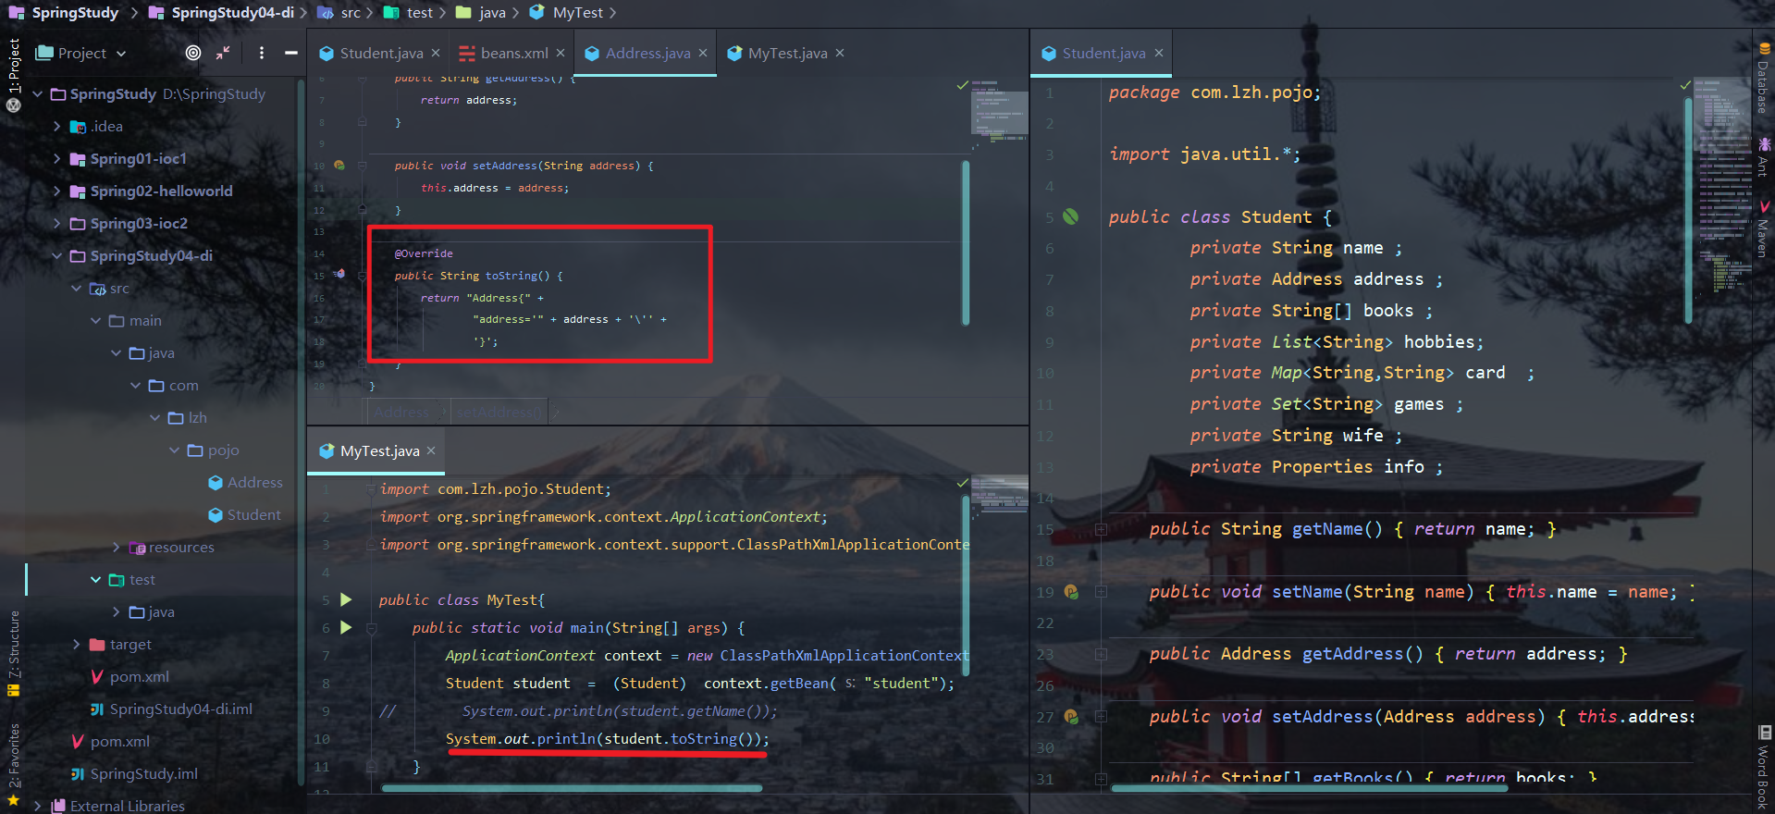This screenshot has height=814, width=1775.
Task: Expand the Spring02-helloworld module
Action: (57, 191)
